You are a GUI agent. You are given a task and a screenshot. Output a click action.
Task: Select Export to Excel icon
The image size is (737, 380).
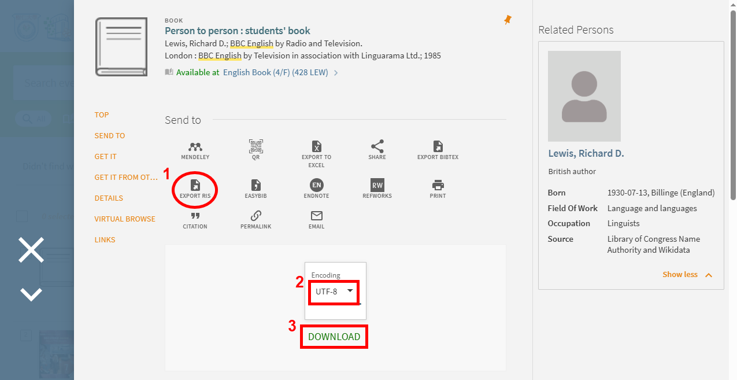316,147
